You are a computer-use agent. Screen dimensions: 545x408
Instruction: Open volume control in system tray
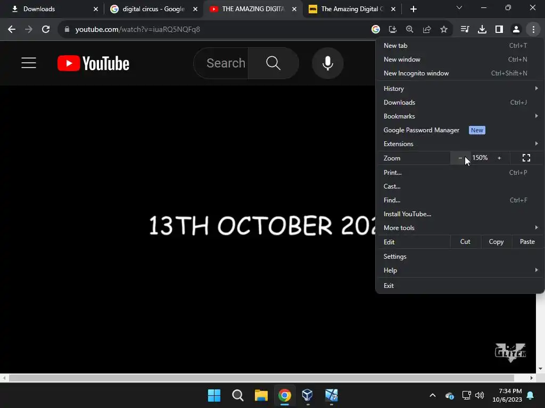[480, 395]
